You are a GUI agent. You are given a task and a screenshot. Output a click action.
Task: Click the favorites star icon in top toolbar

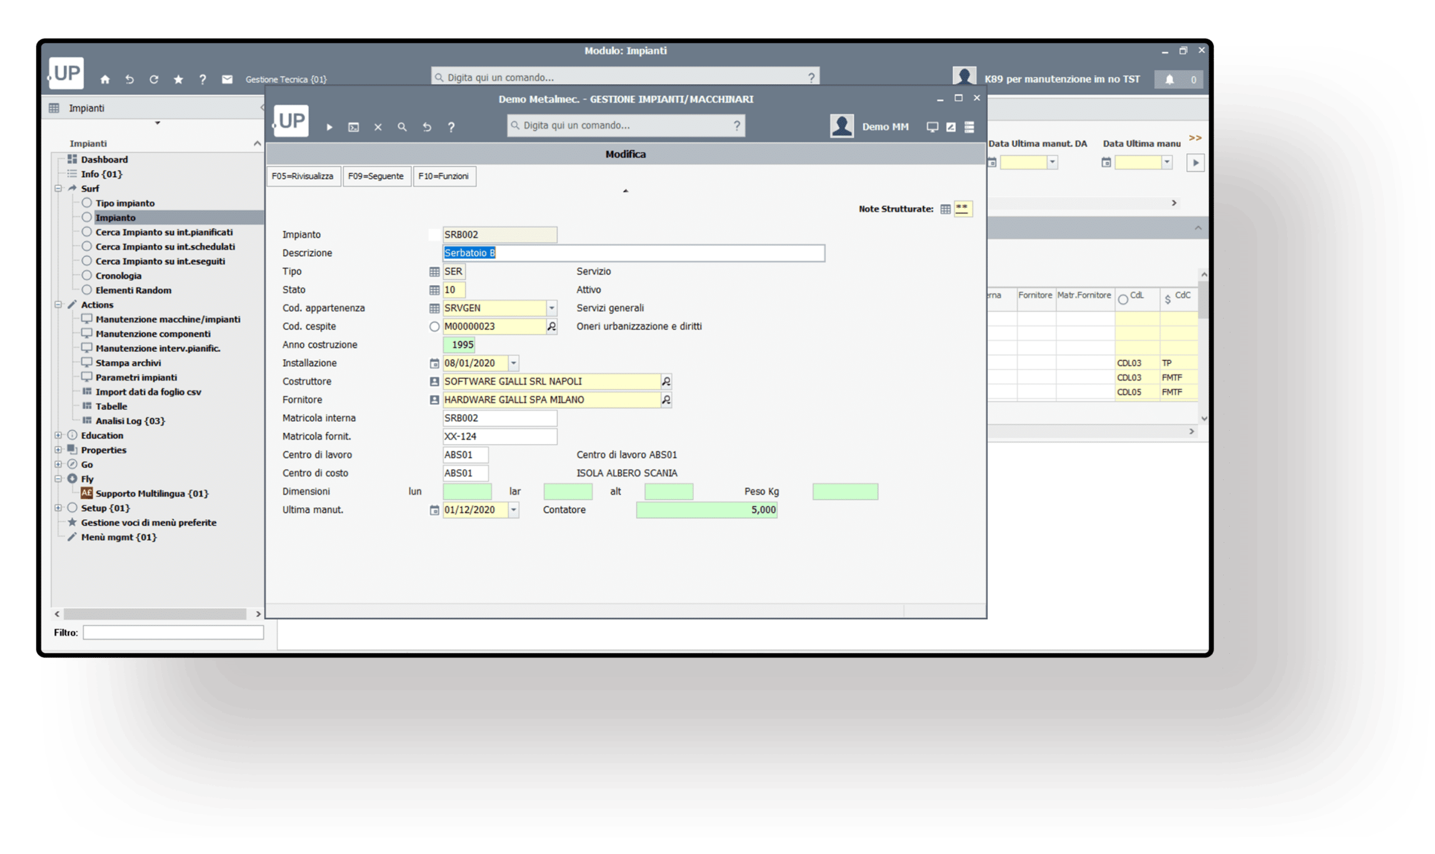click(178, 80)
